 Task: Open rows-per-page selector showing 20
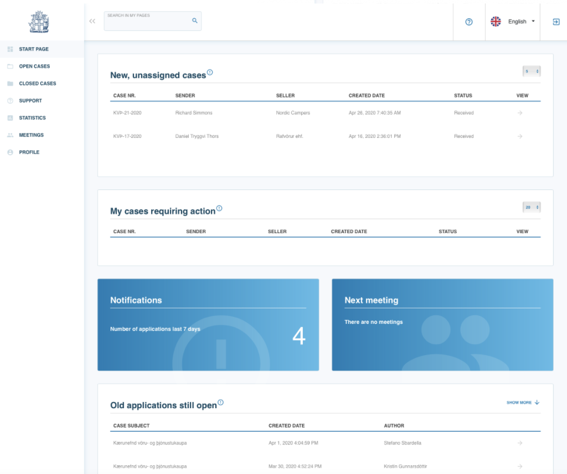coord(532,207)
